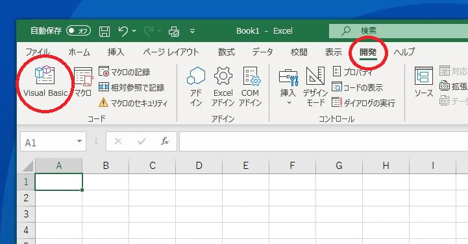This screenshot has width=468, height=244.
Task: Switch to the ribbon's 挿入 tab
Action: point(116,52)
